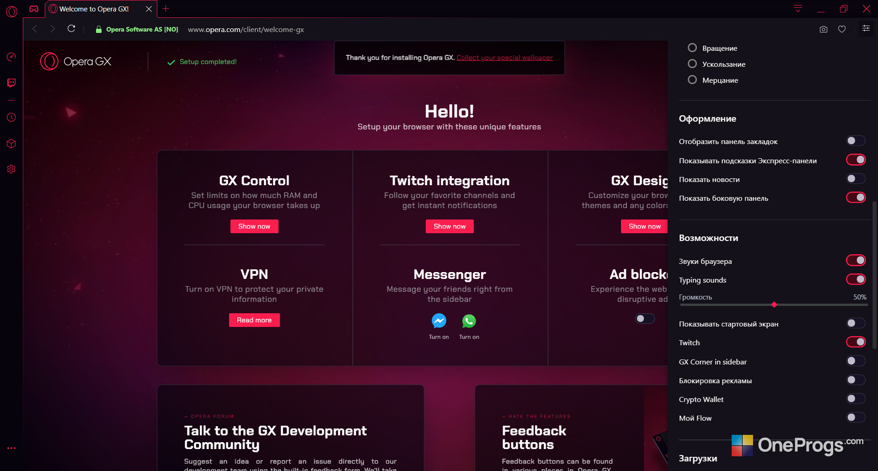Viewport: 878px width, 471px height.
Task: Open the tab menu in title bar
Action: [798, 9]
